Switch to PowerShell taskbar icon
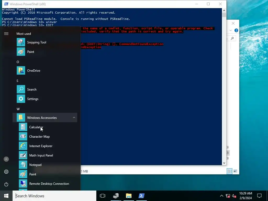Image resolution: width=268 pixels, height=201 pixels. pyautogui.click(x=142, y=196)
